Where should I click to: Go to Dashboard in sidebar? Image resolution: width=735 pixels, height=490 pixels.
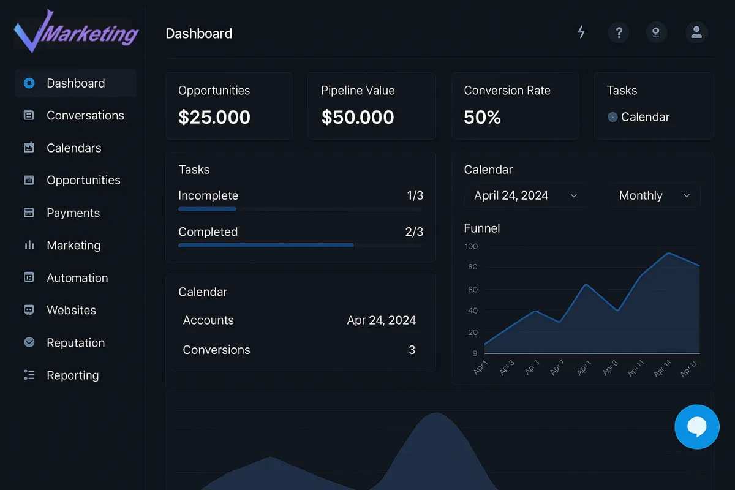[x=75, y=83]
